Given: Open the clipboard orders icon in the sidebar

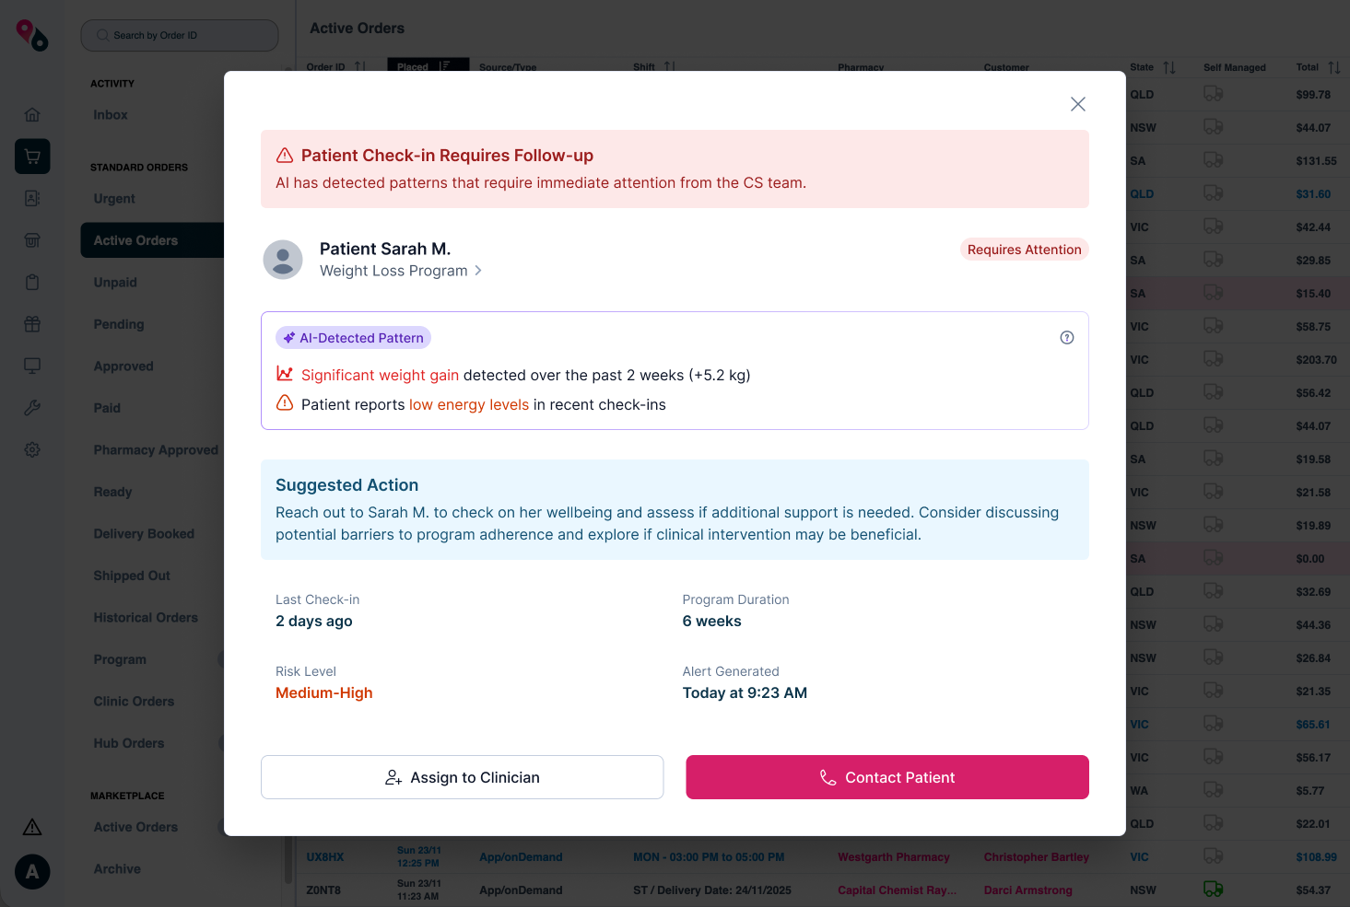Looking at the screenshot, I should 32,282.
